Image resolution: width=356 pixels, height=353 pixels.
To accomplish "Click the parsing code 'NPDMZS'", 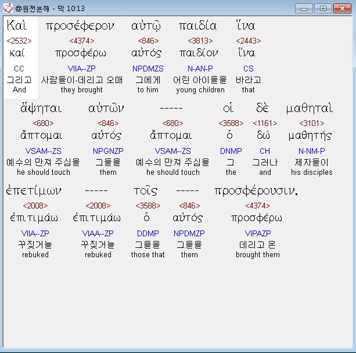I will (148, 69).
